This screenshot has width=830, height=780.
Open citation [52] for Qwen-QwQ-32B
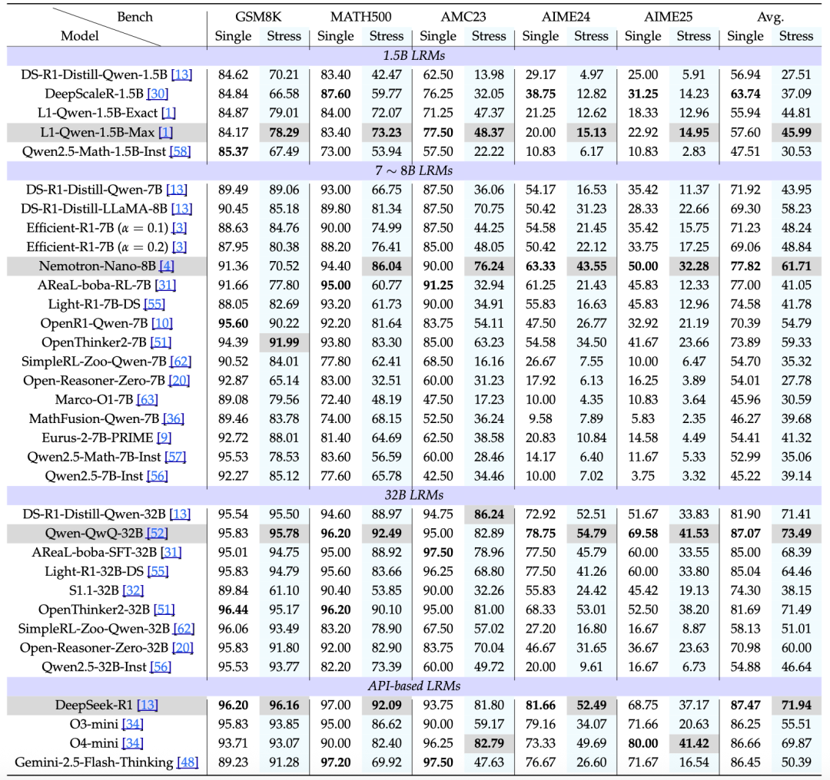[x=158, y=533]
